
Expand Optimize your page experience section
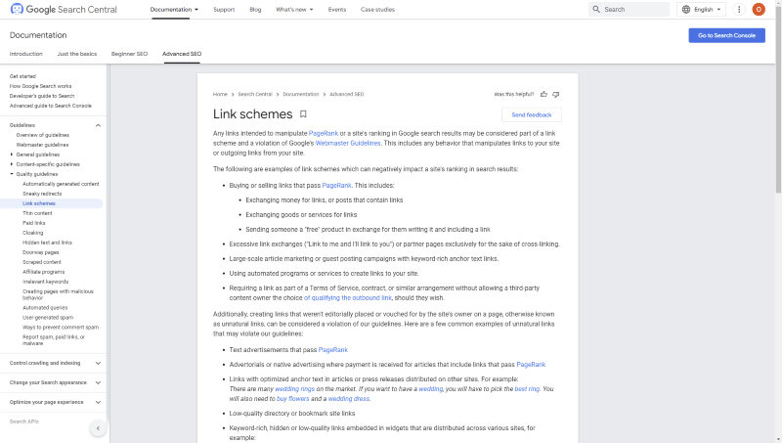[x=98, y=402]
